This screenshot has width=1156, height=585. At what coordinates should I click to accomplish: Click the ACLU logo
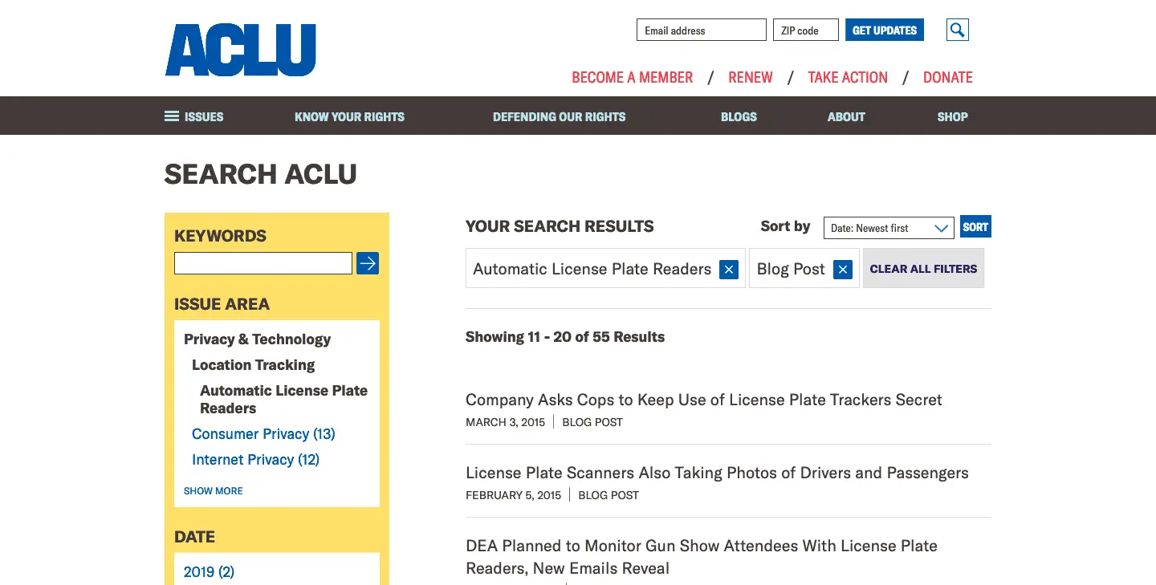pyautogui.click(x=240, y=50)
